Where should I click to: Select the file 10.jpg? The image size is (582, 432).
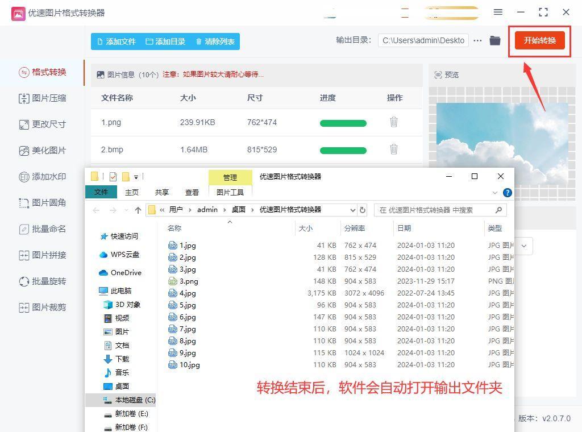(x=184, y=365)
